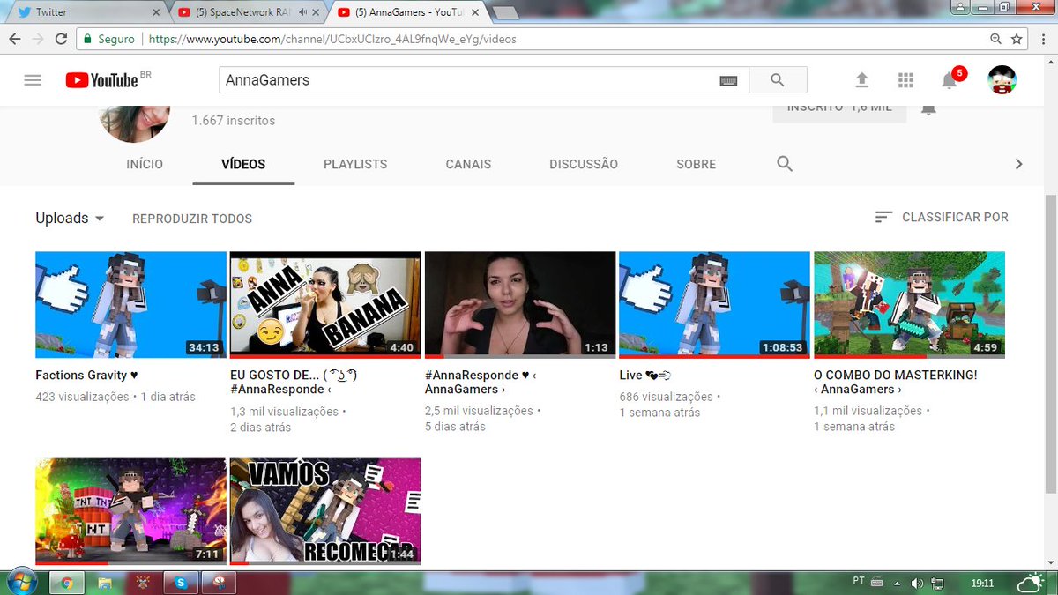Click the Factions Gravity ♥ title

[86, 375]
